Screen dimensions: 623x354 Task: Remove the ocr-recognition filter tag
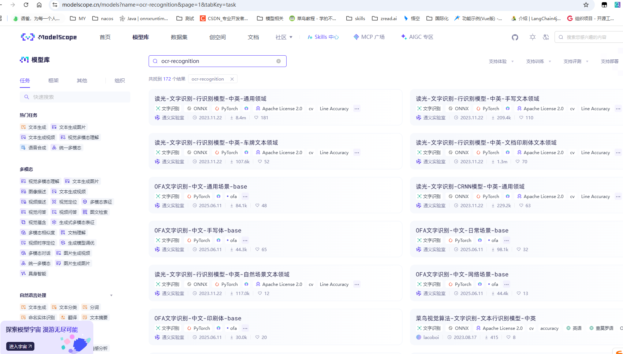(x=232, y=79)
